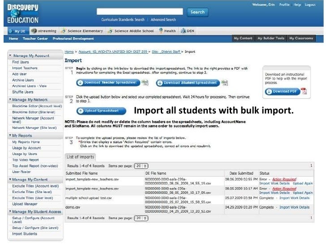The width and height of the screenshot is (326, 244).
Task: Open Exclude Titles (Site level) link
Action: (x=32, y=192)
